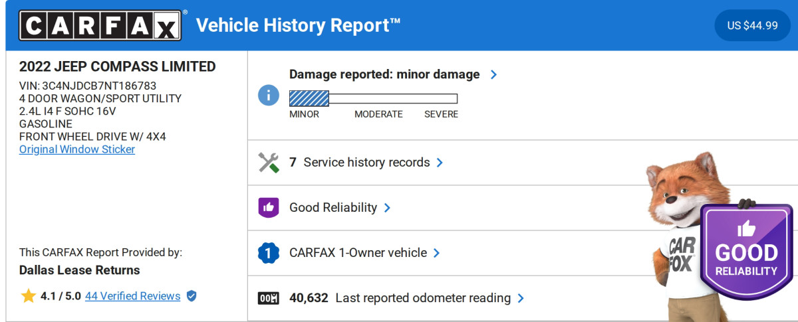The width and height of the screenshot is (798, 322).
Task: Click the damage severity bar
Action: coord(373,99)
